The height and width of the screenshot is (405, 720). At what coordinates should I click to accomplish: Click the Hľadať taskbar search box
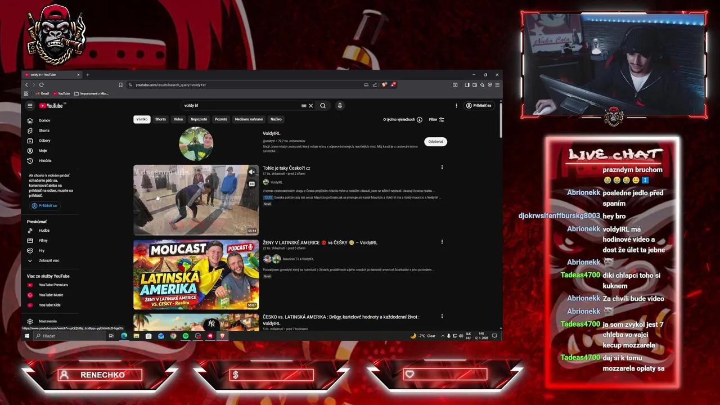click(69, 336)
